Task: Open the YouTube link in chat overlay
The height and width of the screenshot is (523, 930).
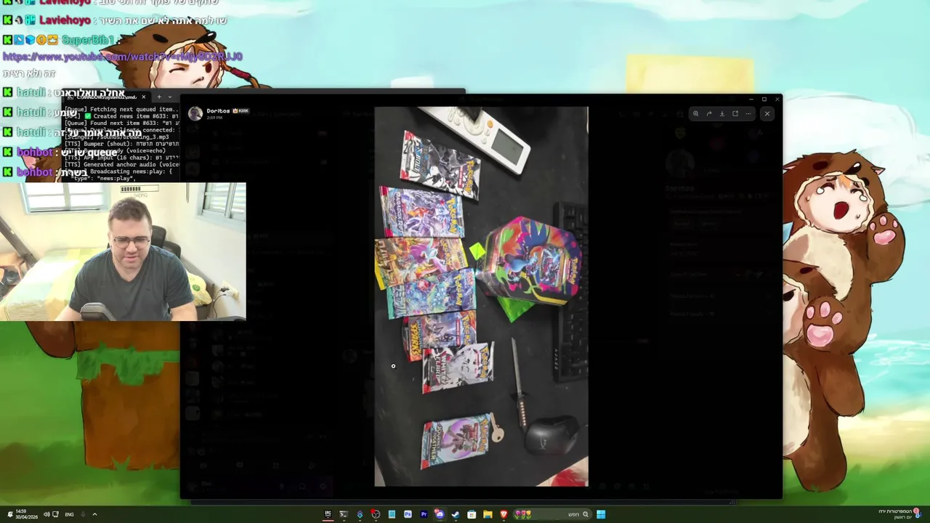Action: pyautogui.click(x=122, y=57)
